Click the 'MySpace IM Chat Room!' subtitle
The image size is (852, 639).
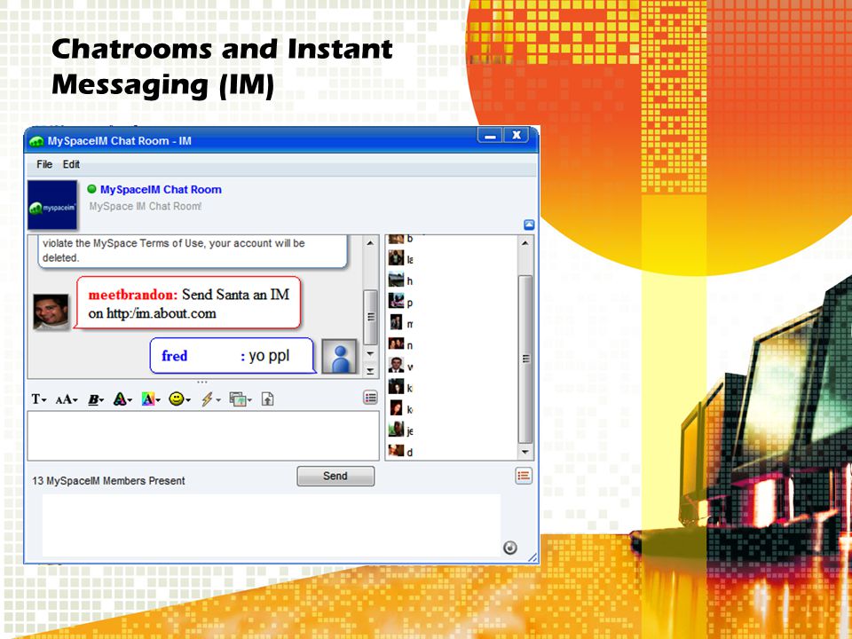pos(146,207)
